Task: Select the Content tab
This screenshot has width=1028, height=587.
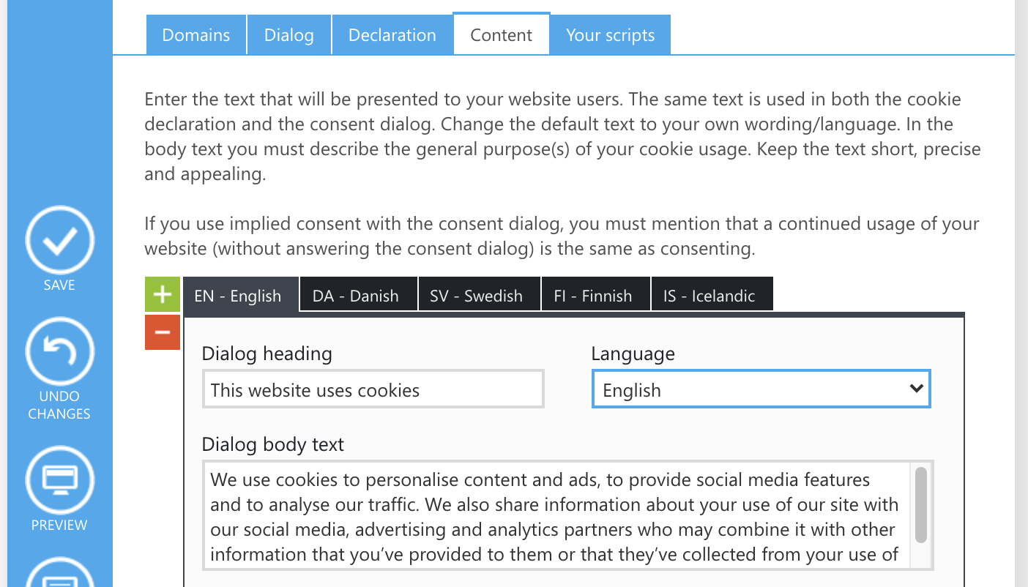Action: coord(502,35)
